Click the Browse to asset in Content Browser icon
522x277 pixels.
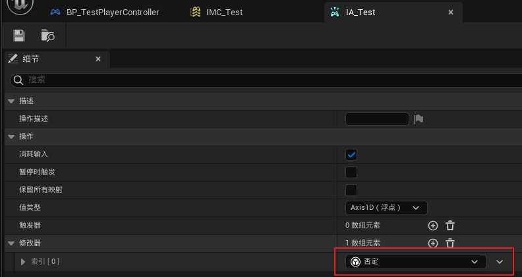click(47, 35)
